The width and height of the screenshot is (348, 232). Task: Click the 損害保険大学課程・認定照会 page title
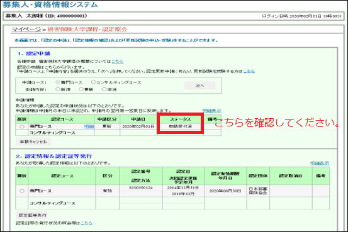pos(87,30)
